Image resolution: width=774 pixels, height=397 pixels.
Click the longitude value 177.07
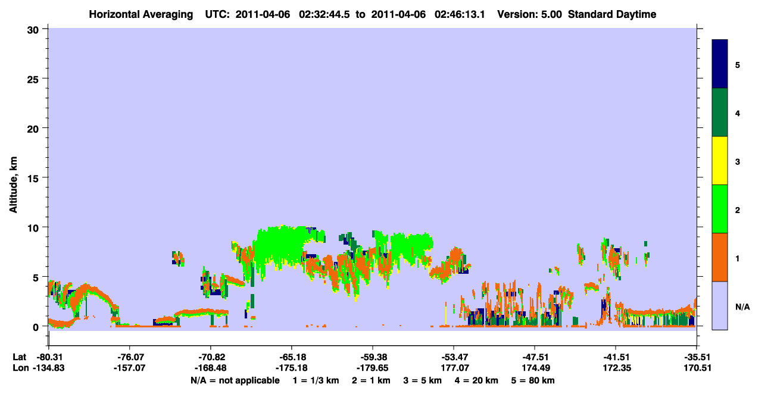(454, 368)
